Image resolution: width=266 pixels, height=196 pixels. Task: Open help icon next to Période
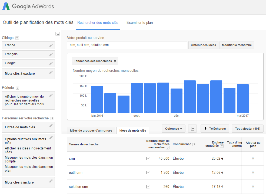pos(17,88)
